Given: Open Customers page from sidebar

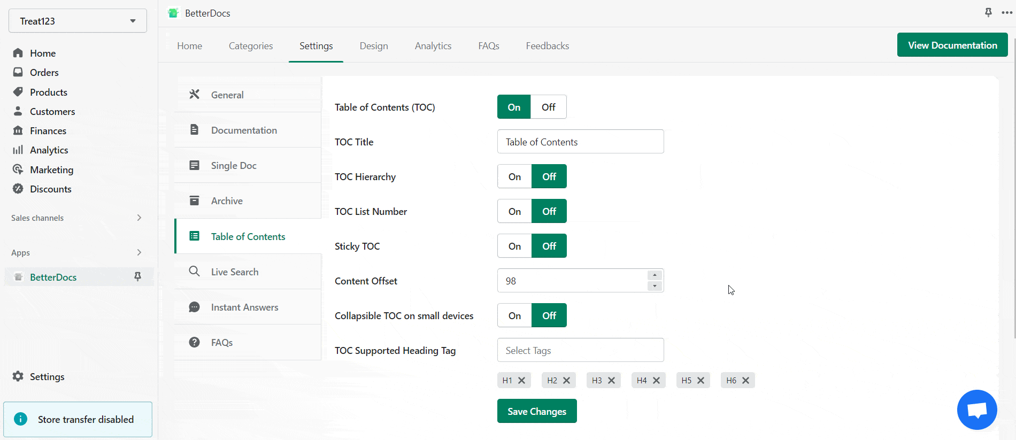Looking at the screenshot, I should point(52,111).
